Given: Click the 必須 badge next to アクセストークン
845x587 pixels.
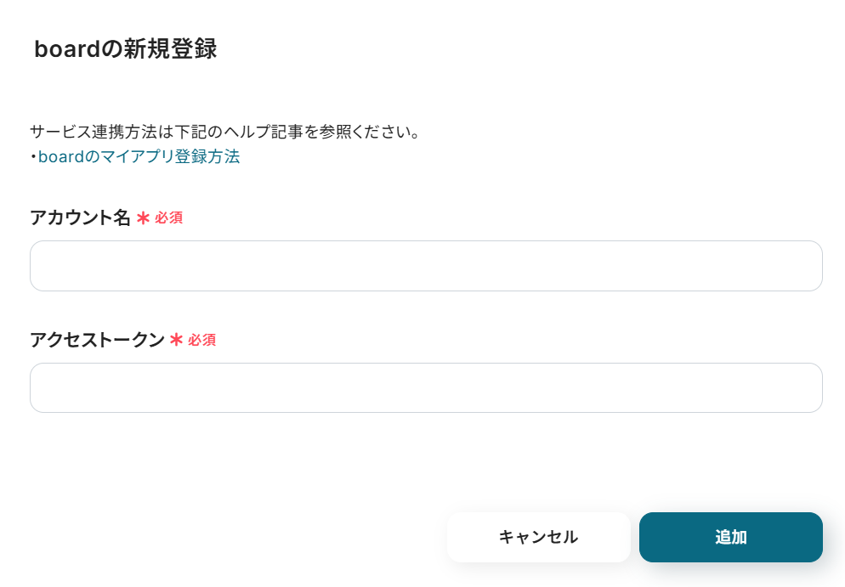Looking at the screenshot, I should point(202,340).
